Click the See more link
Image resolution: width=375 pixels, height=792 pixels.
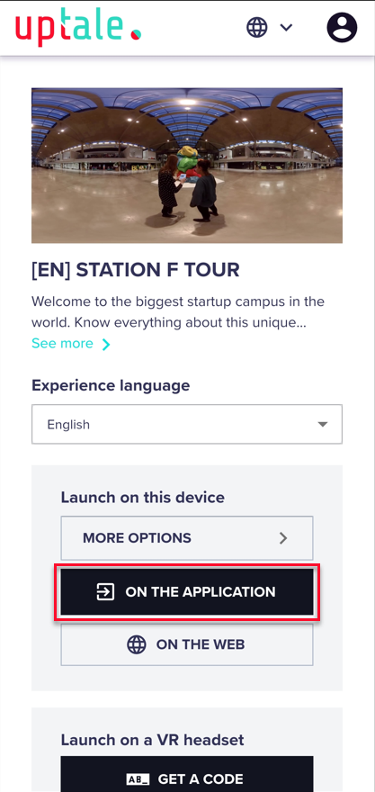62,344
